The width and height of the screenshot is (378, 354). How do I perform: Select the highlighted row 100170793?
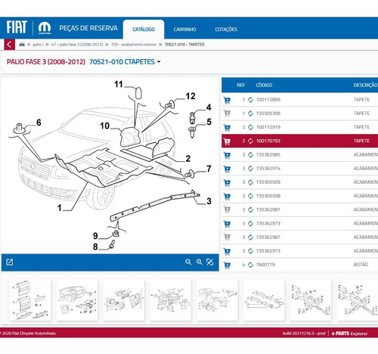point(299,141)
